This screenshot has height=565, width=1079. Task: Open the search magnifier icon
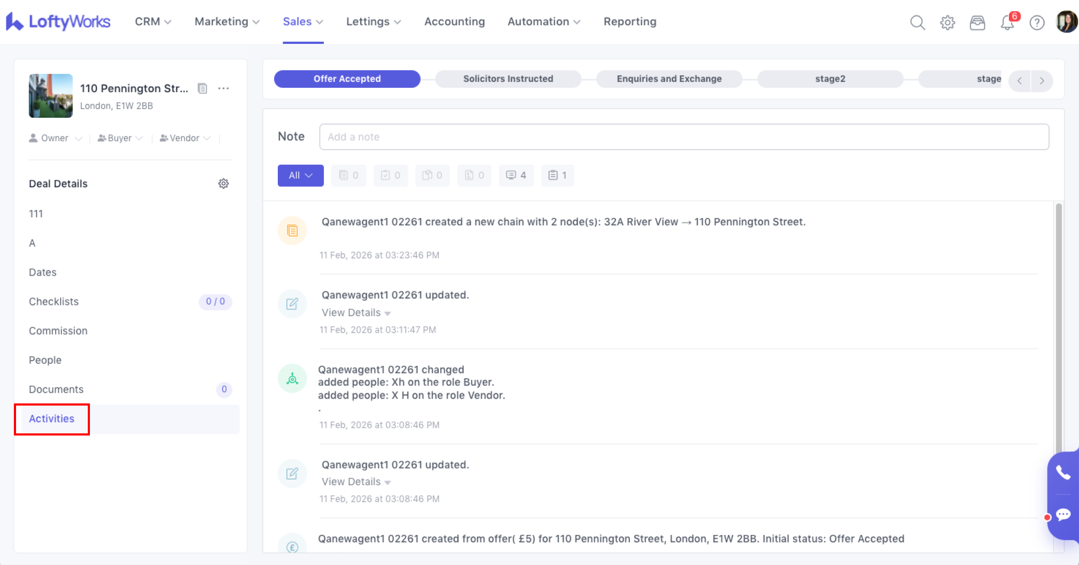917,22
